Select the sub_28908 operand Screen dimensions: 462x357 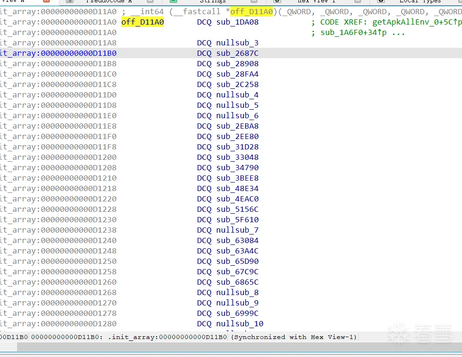[237, 63]
